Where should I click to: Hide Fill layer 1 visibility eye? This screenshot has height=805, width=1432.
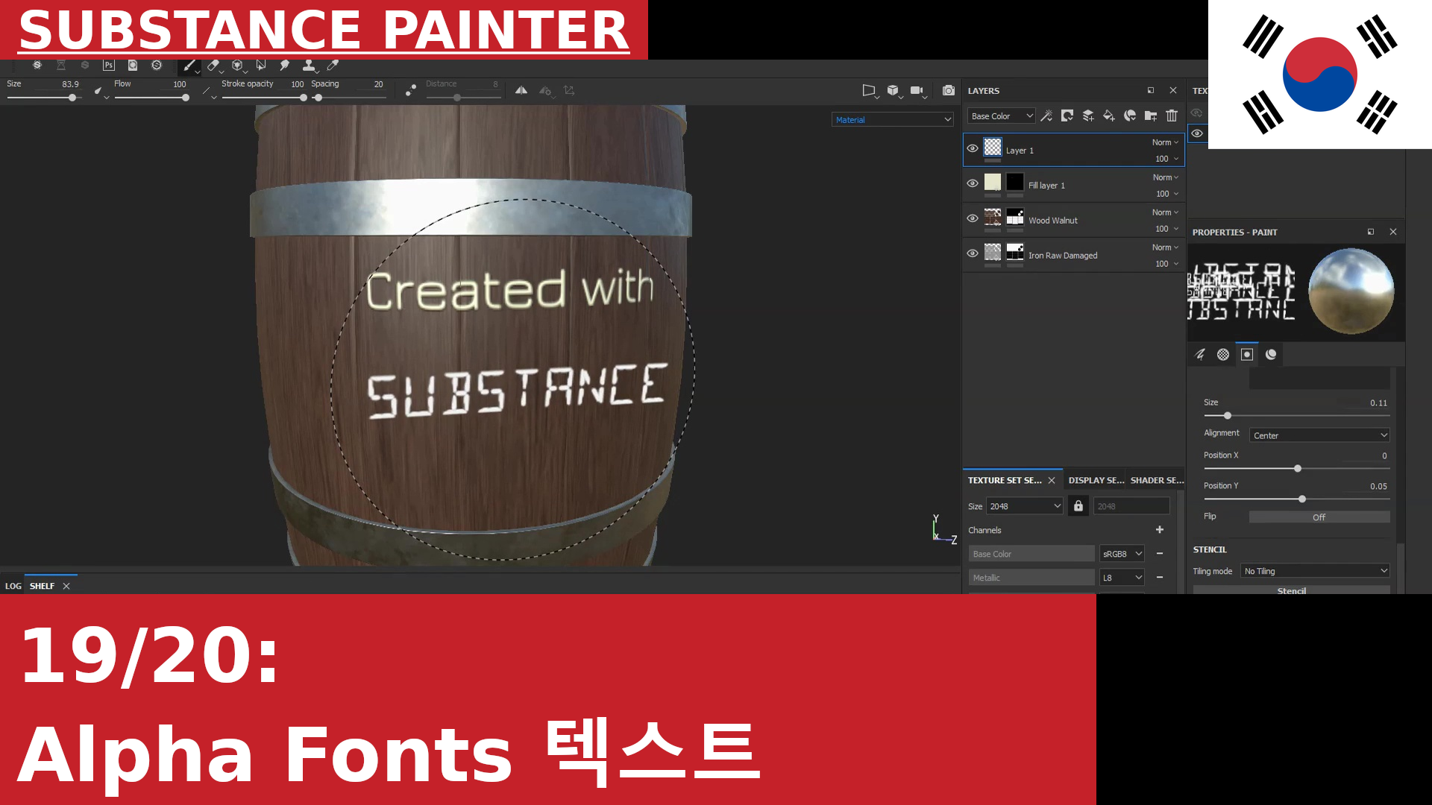[973, 183]
